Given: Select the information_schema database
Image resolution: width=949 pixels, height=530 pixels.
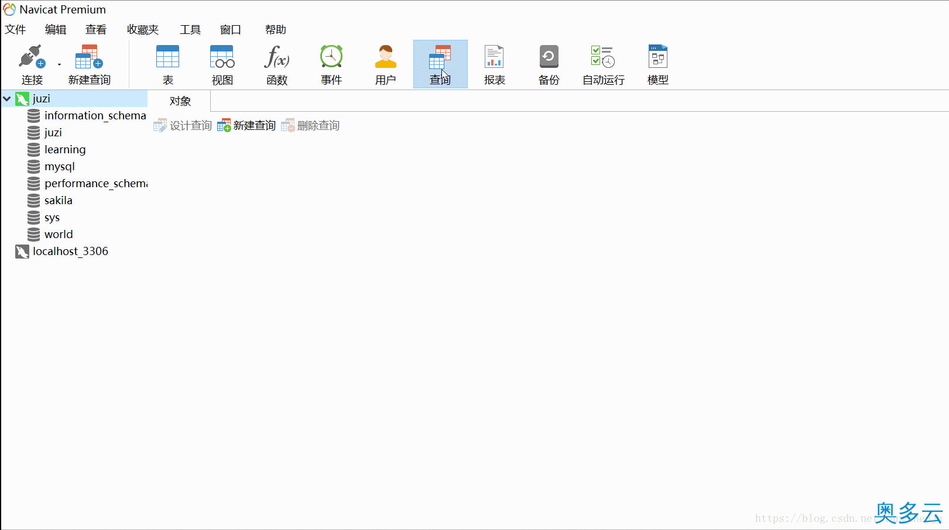Looking at the screenshot, I should tap(95, 115).
